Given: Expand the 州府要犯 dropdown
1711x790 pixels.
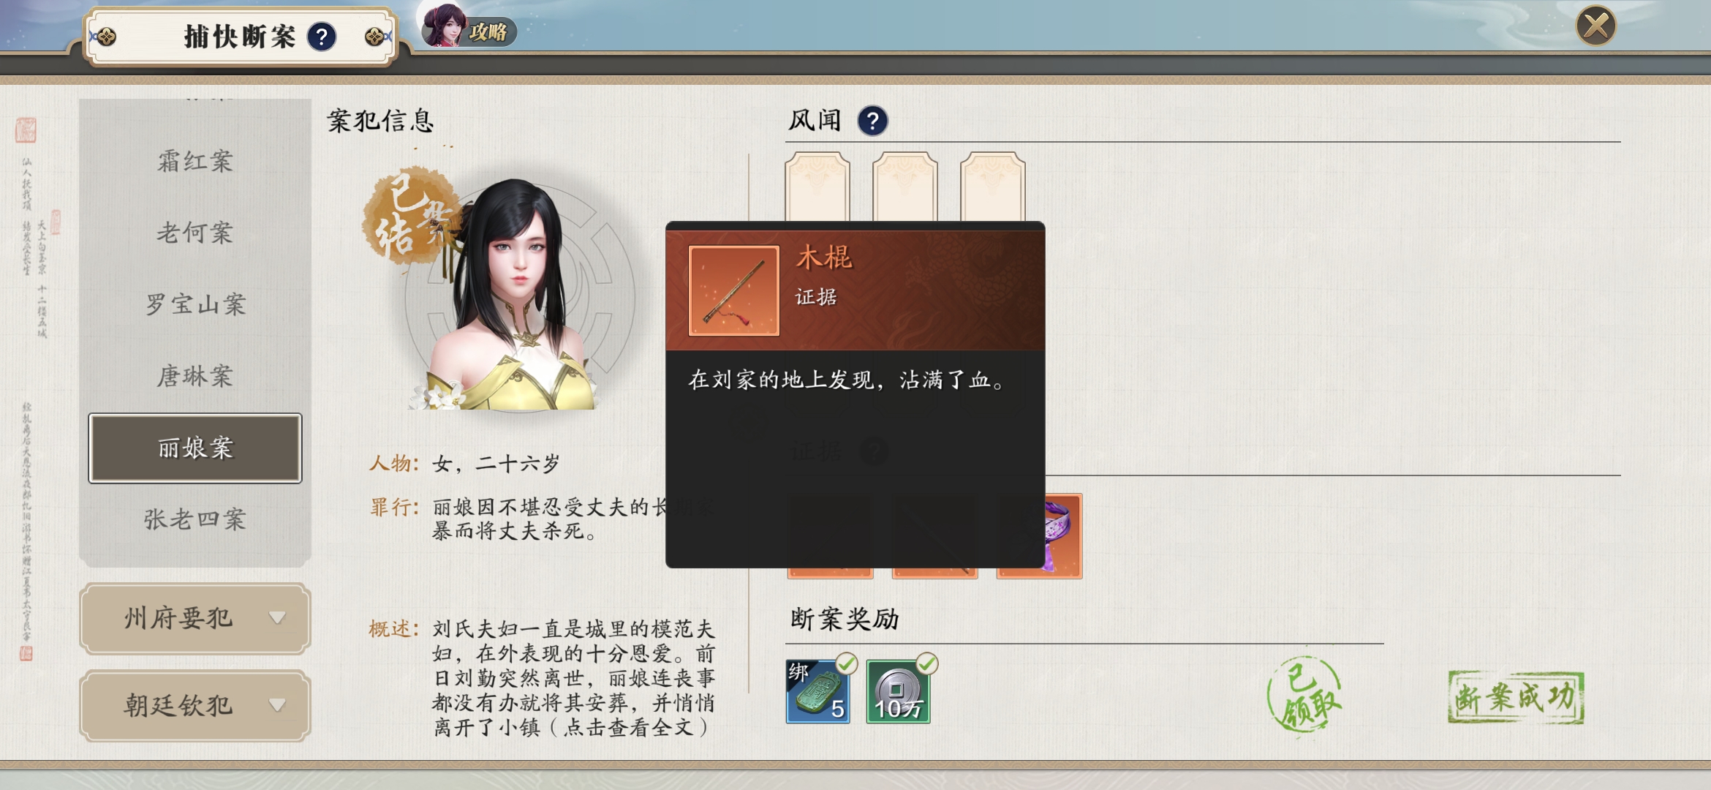Looking at the screenshot, I should pyautogui.click(x=195, y=618).
